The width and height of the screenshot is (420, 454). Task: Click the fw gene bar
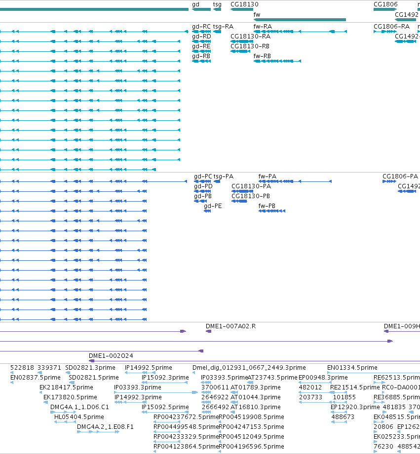pos(300,20)
